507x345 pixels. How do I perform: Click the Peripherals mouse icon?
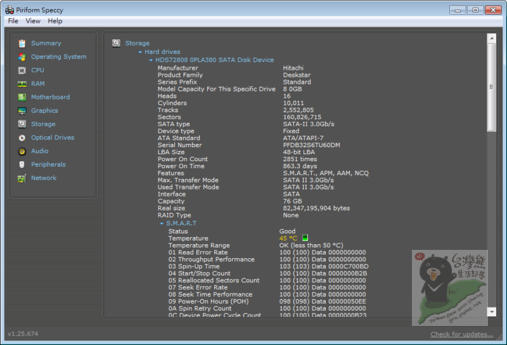pos(22,165)
